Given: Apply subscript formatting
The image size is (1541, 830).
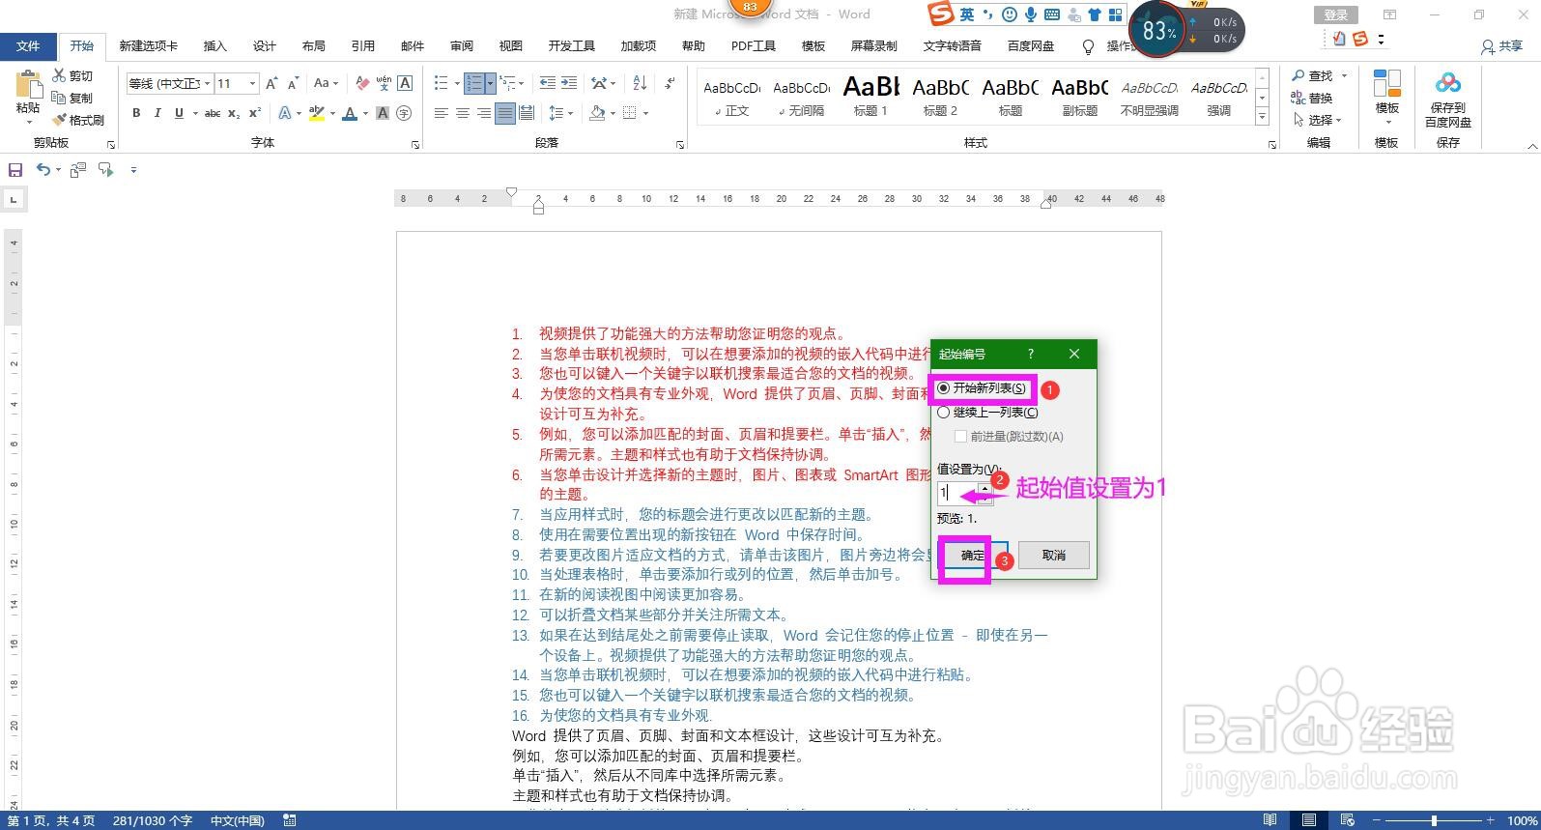Looking at the screenshot, I should click(x=234, y=113).
